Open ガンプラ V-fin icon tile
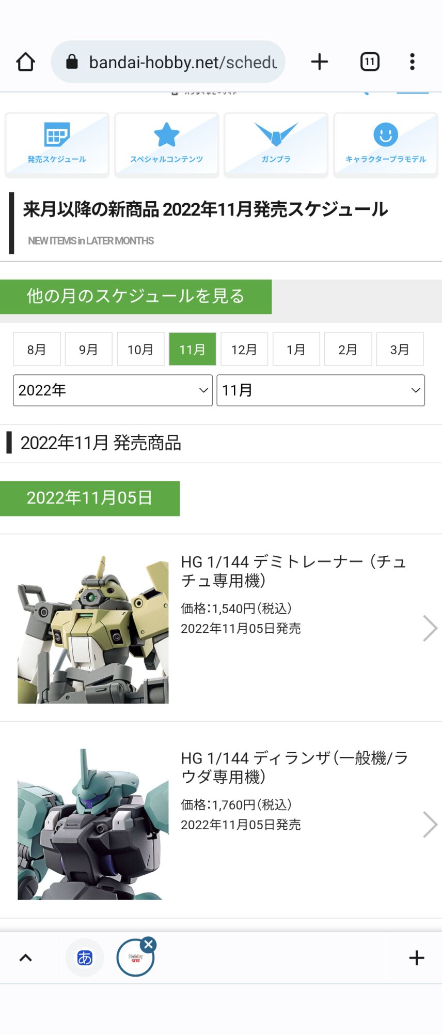Image resolution: width=442 pixels, height=1034 pixels. [276, 145]
